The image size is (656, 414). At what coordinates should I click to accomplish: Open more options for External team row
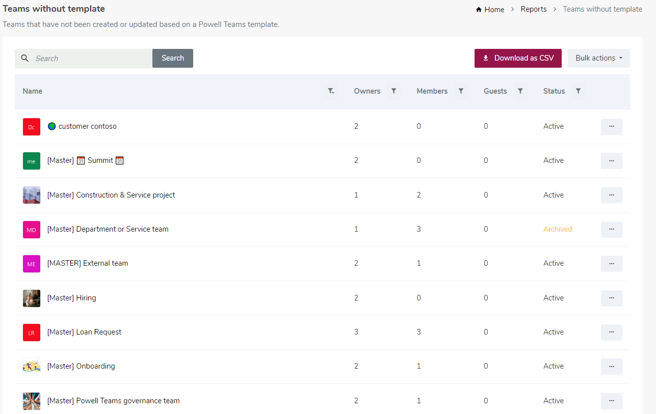click(612, 263)
